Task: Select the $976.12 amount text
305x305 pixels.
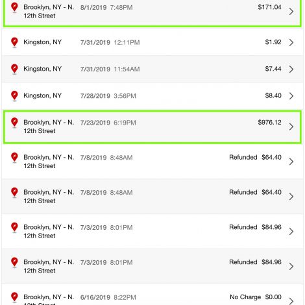Action: tap(269, 123)
